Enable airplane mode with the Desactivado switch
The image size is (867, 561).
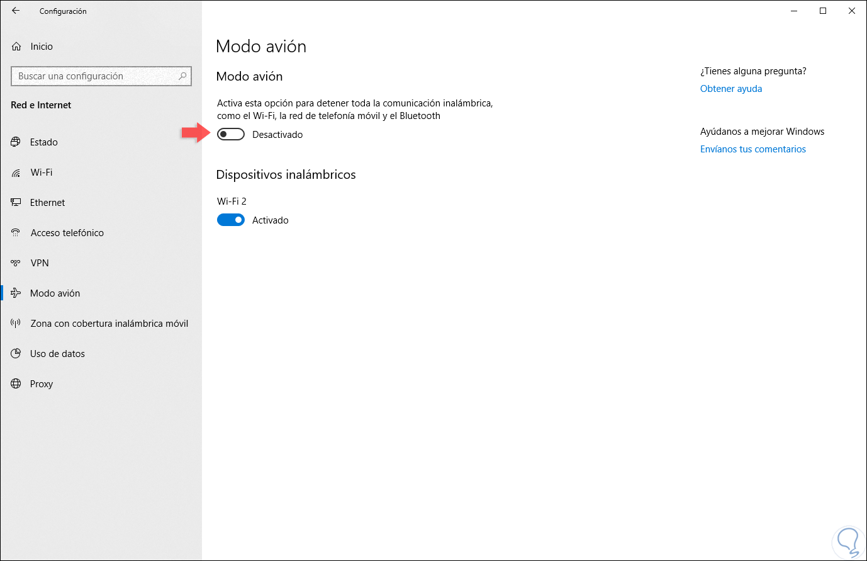230,133
